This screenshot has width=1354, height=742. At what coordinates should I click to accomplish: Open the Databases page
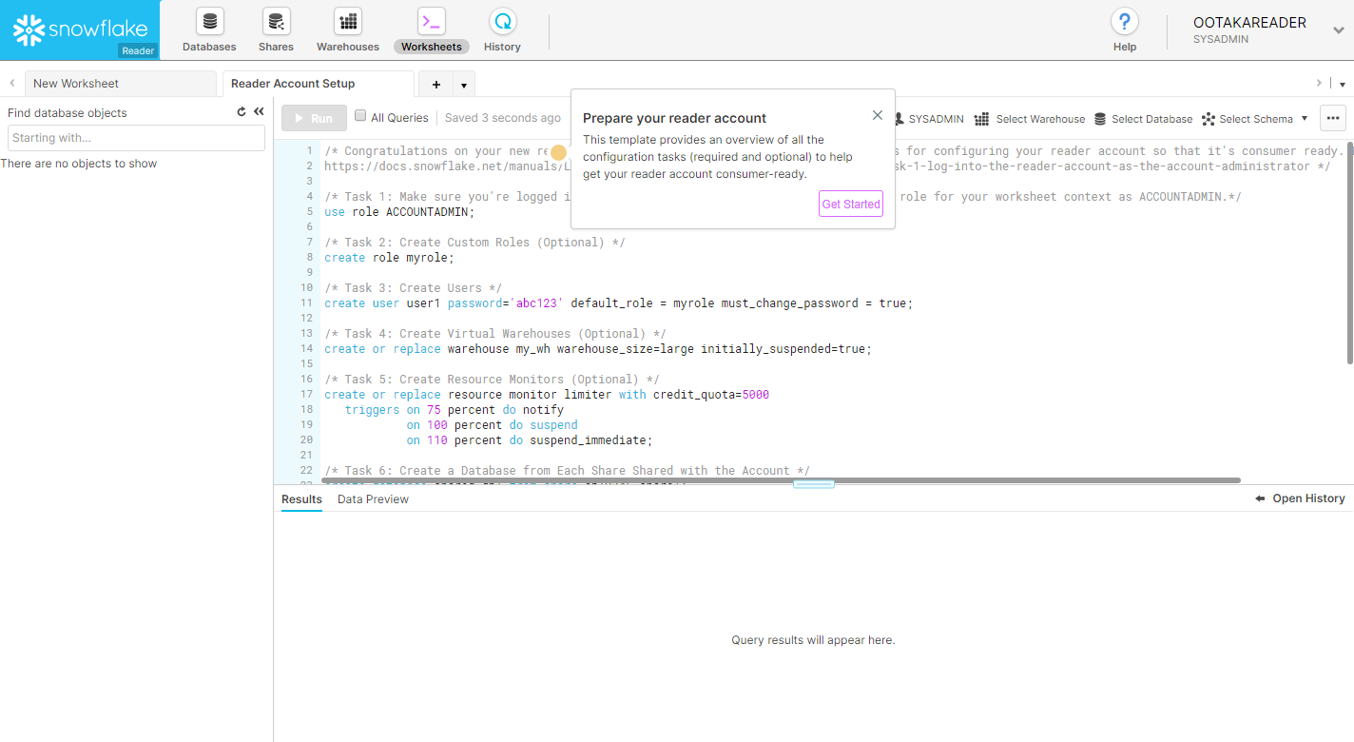click(208, 29)
